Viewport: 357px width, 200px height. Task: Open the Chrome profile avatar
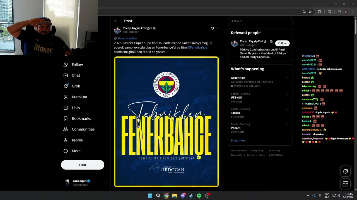[x=346, y=12]
